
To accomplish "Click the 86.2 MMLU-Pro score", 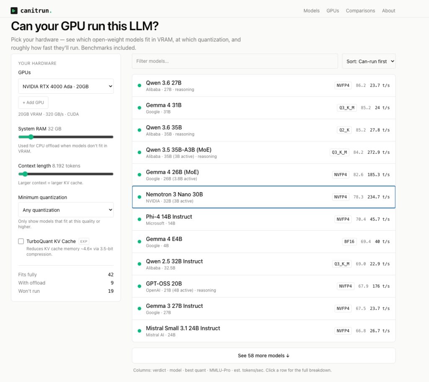I will coord(361,85).
